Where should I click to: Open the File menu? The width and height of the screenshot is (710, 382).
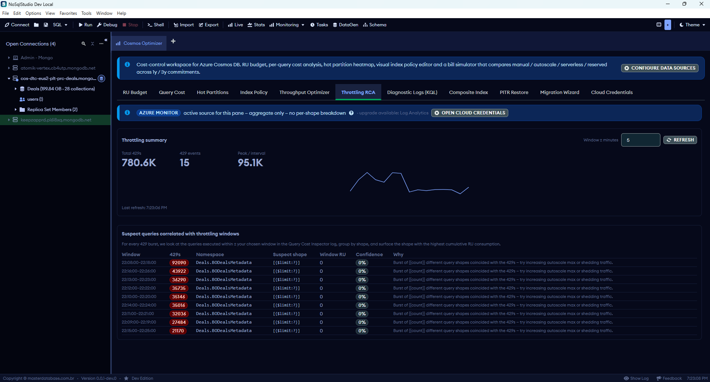point(6,13)
